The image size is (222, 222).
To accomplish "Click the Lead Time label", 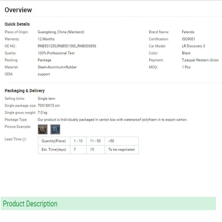I will (13, 139).
